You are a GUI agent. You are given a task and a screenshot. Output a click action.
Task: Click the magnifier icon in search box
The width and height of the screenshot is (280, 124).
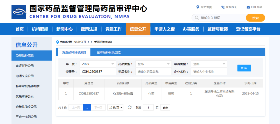[x=197, y=18]
